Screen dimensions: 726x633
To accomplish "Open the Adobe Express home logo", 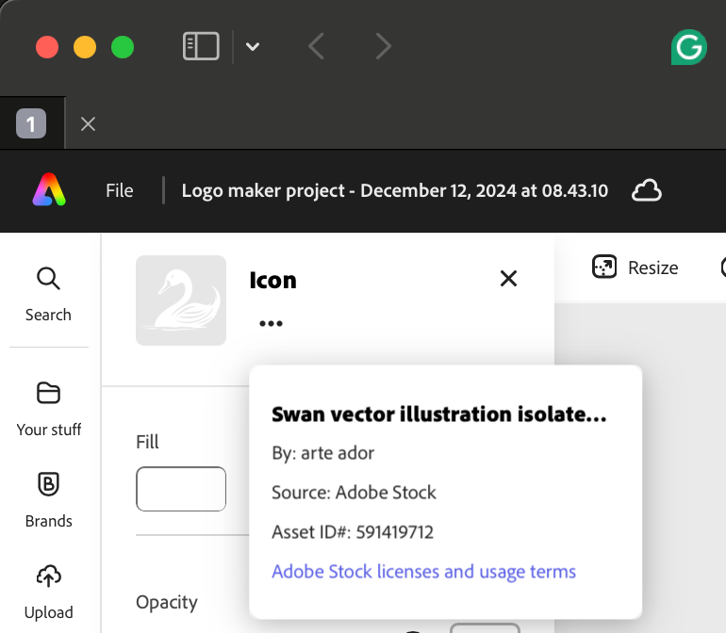I will (49, 189).
